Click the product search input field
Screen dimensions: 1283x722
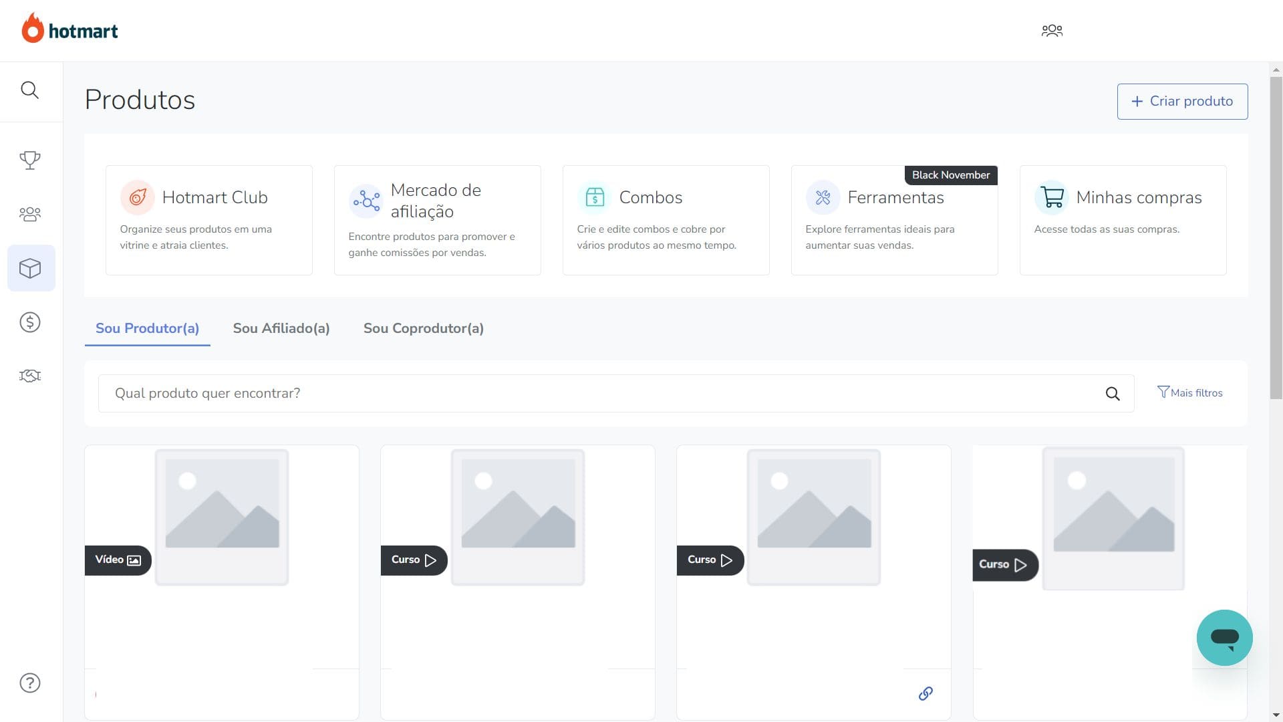[601, 394]
